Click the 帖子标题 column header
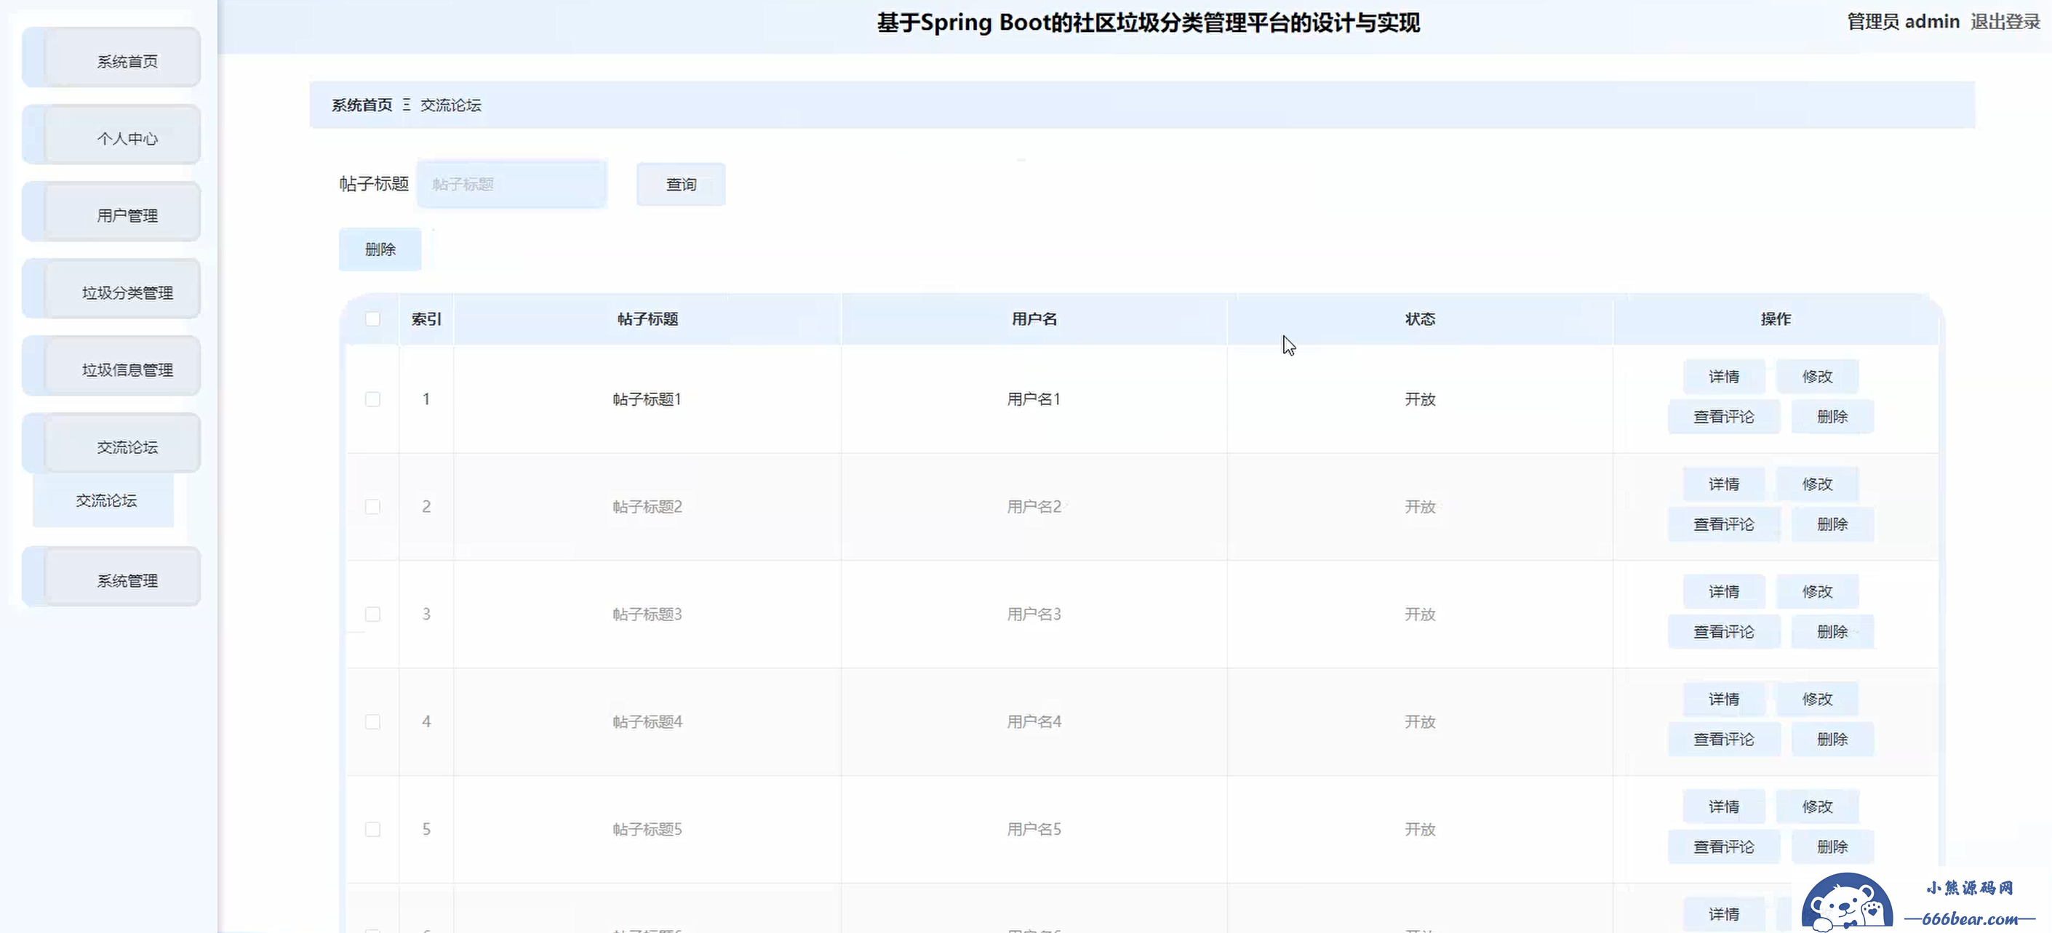 point(647,319)
